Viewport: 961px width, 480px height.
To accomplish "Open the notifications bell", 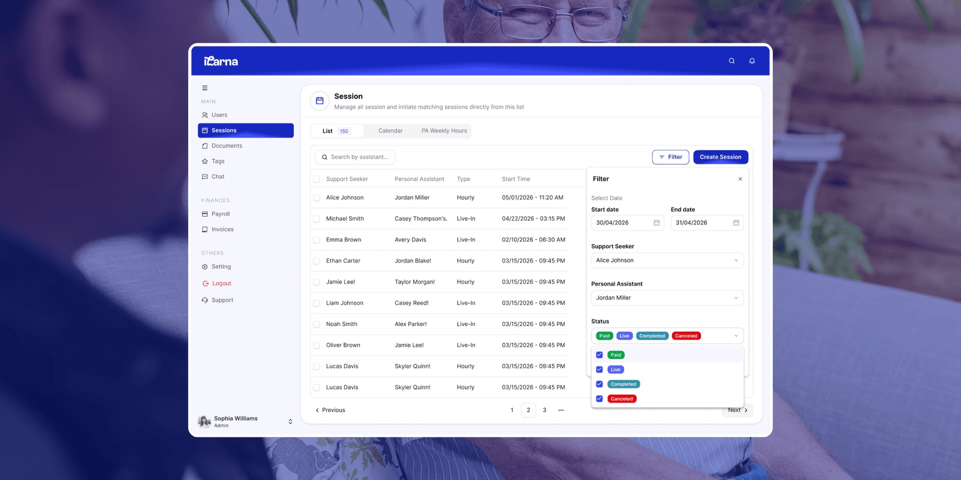I will (752, 61).
